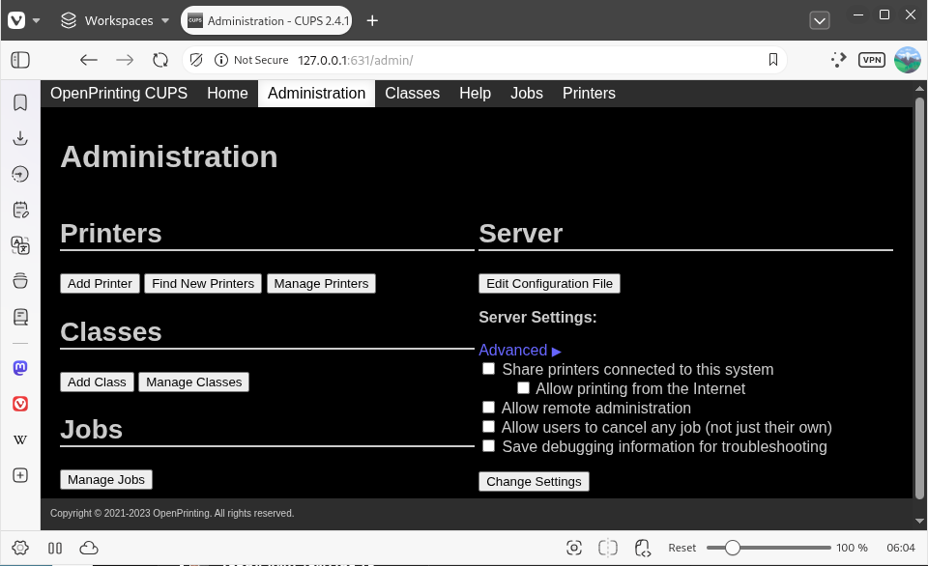Adjust the page zoom slider
Image resolution: width=928 pixels, height=566 pixels.
733,547
